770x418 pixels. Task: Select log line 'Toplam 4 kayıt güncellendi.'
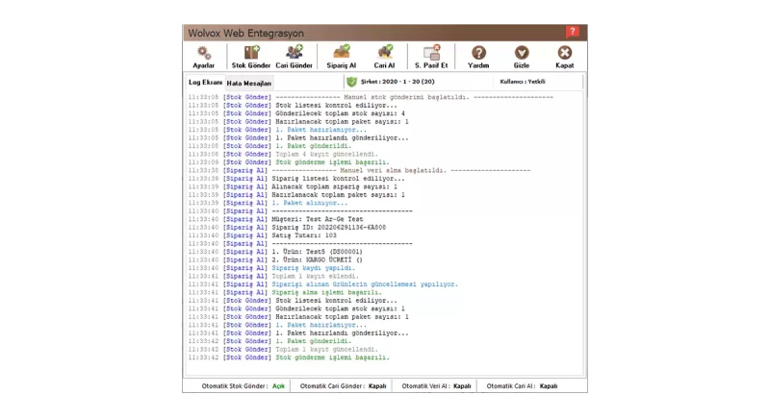pyautogui.click(x=283, y=154)
